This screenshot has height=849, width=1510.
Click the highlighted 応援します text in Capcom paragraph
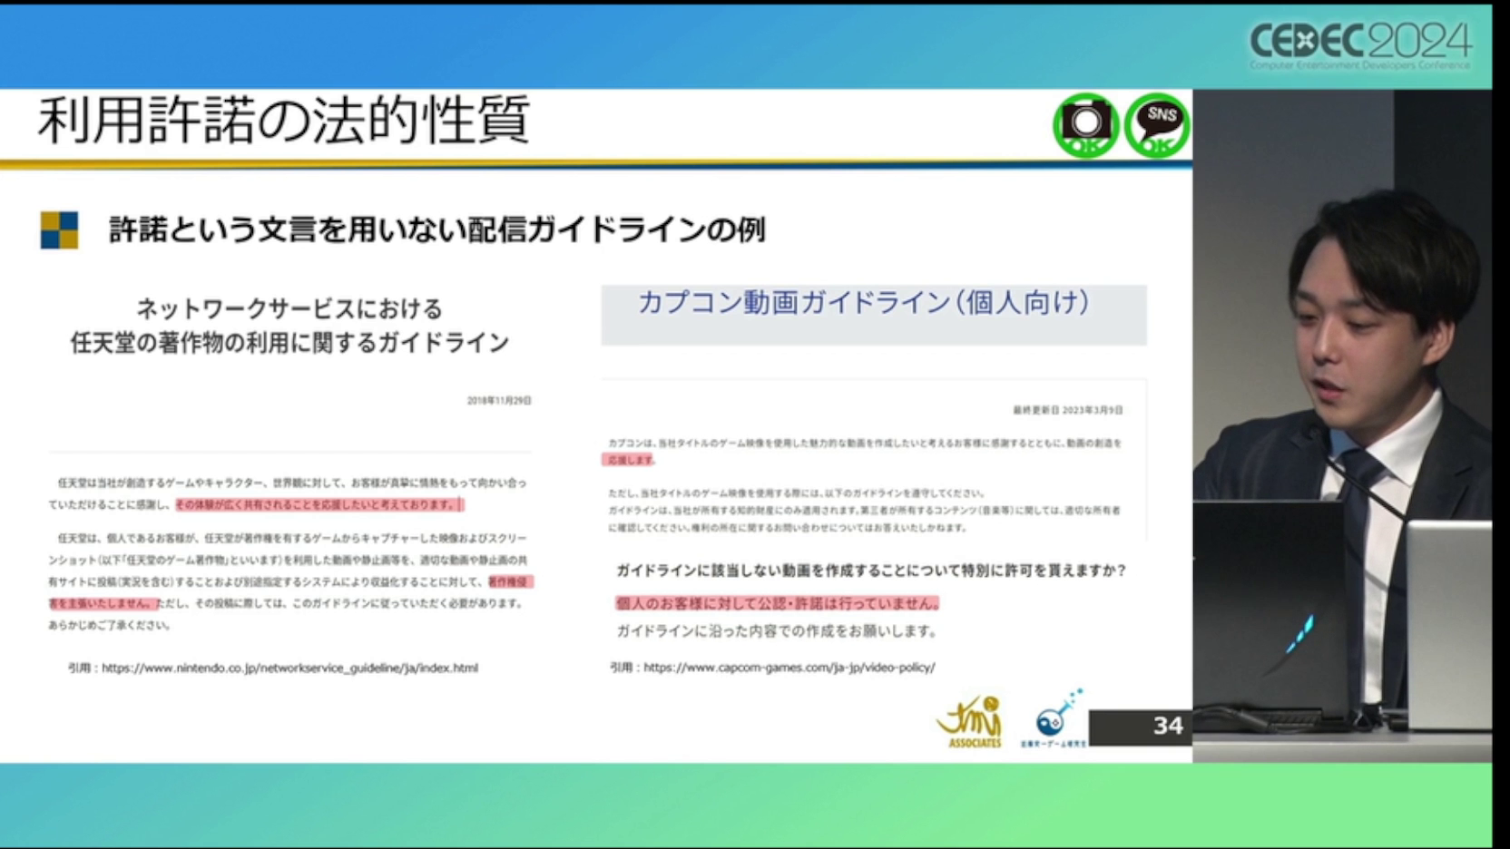629,460
